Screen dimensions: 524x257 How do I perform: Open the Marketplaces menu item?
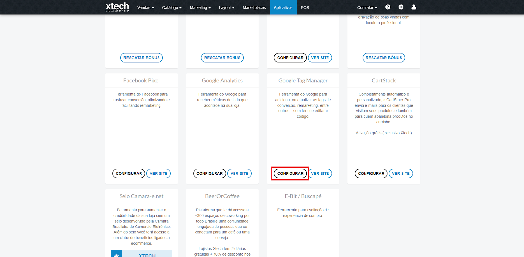pyautogui.click(x=254, y=8)
